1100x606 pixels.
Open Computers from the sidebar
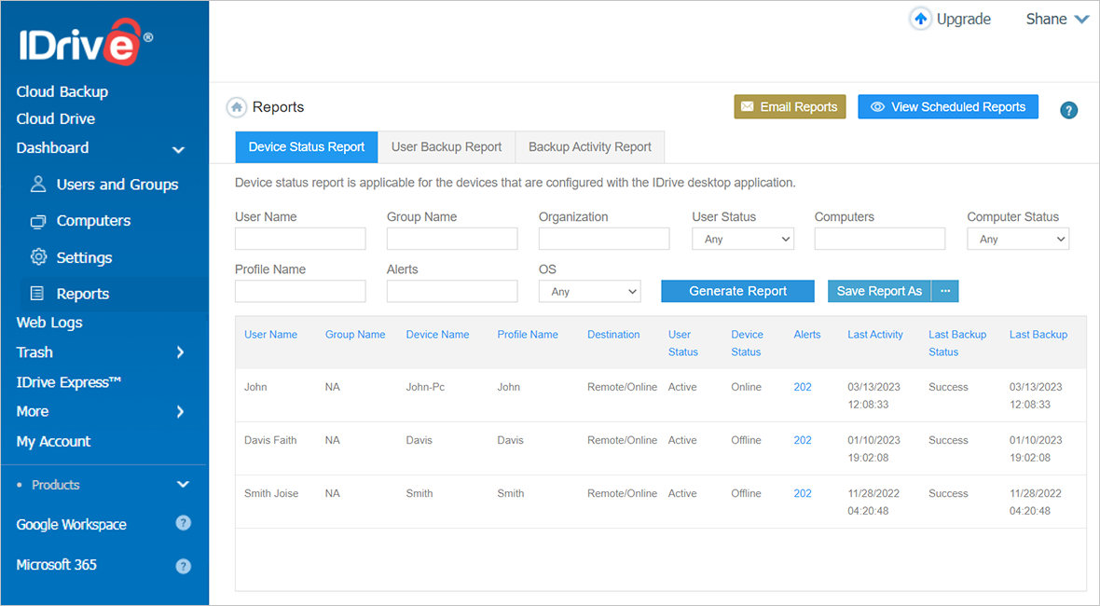click(x=93, y=221)
